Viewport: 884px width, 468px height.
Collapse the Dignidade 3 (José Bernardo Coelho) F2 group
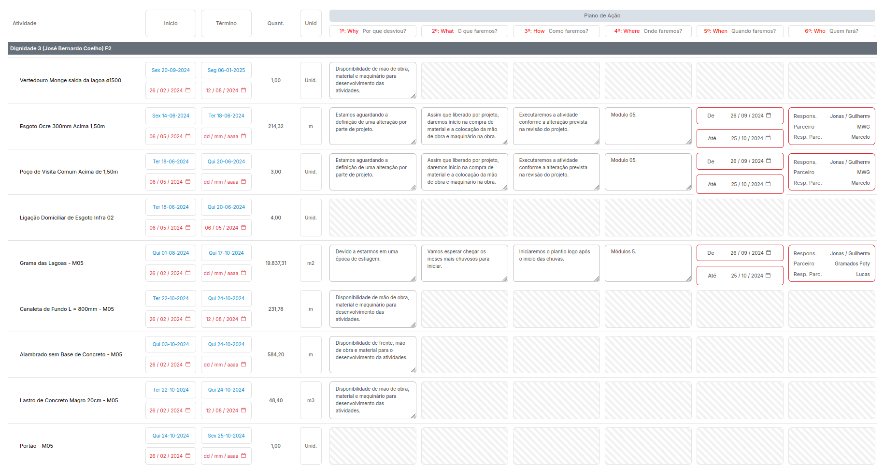click(x=61, y=48)
